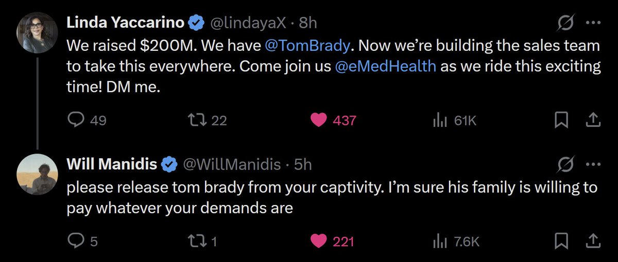Open the @eMedHealth mention link
The height and width of the screenshot is (262, 618).
tap(385, 67)
